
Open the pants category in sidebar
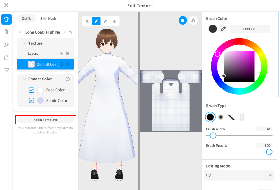(x=6, y=32)
